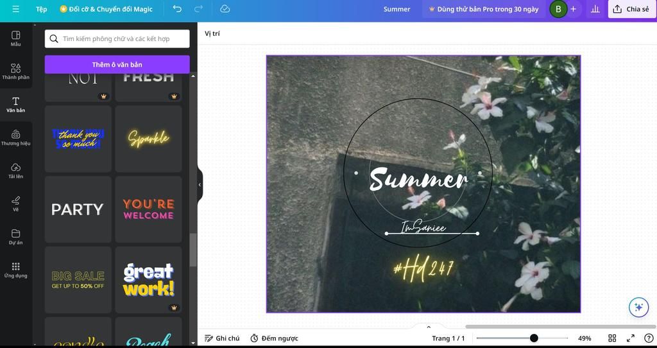Edit the design title Summer
Screen dimensions: 657x348
pos(397,9)
